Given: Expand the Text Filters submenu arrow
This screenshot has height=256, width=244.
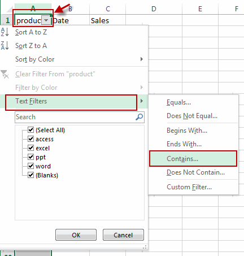Looking at the screenshot, I should pyautogui.click(x=142, y=101).
